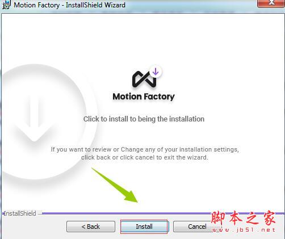Click the 'Click to install' heading text

144,119
